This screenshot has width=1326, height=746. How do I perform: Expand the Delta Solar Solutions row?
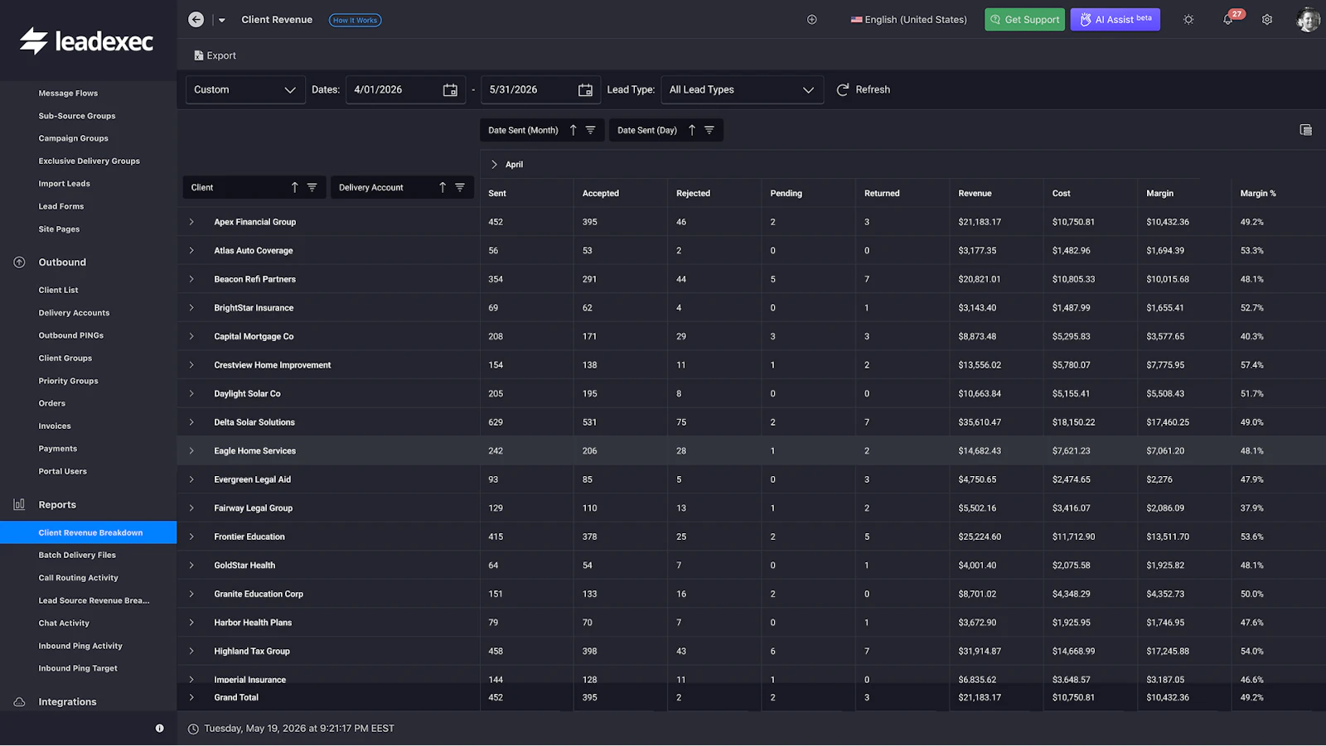click(x=191, y=422)
